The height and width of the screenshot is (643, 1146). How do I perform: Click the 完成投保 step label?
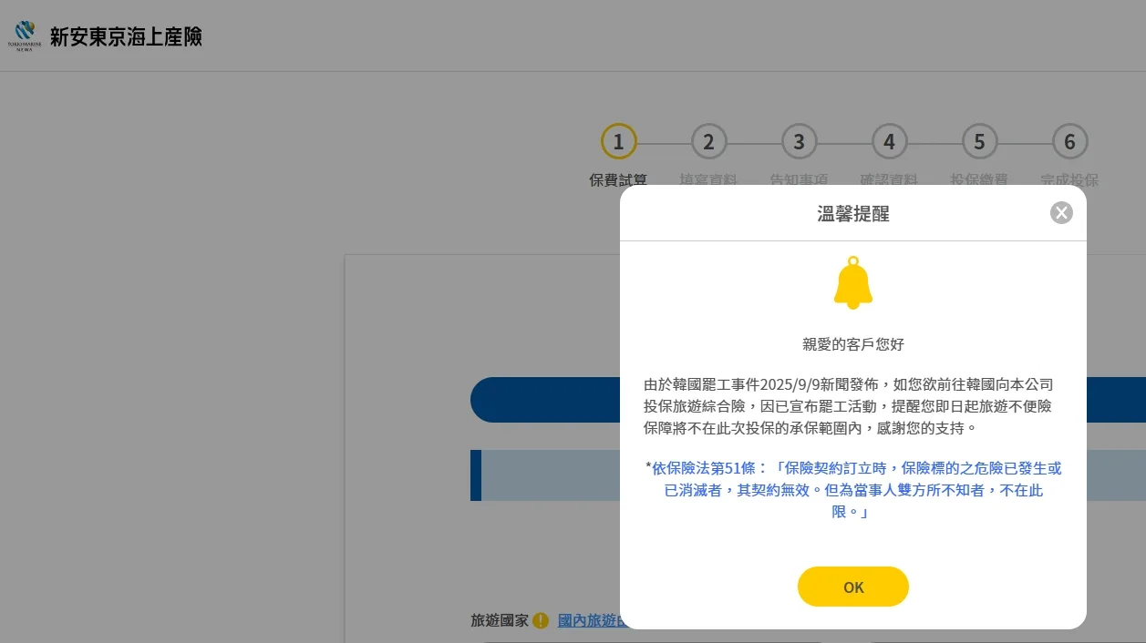pos(1069,179)
